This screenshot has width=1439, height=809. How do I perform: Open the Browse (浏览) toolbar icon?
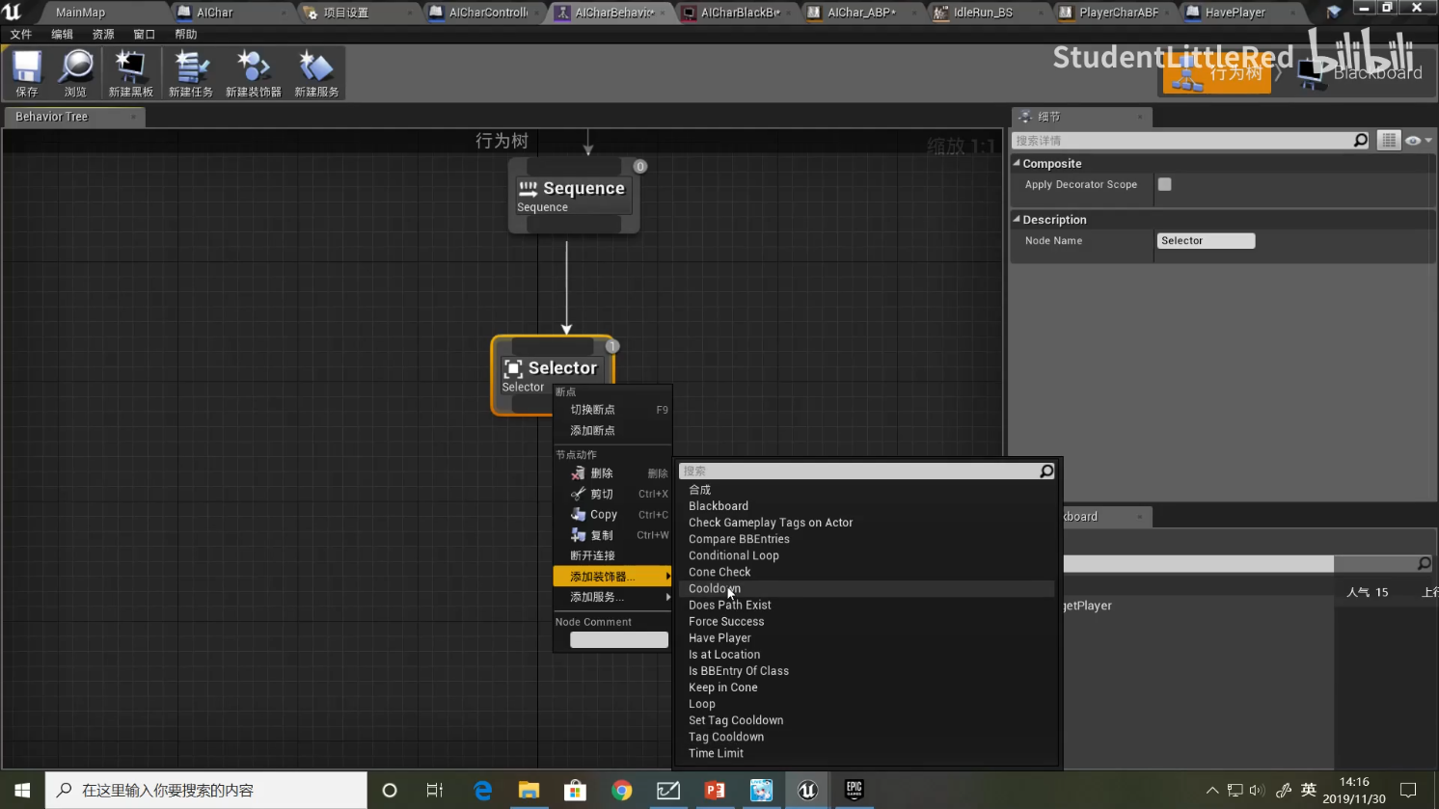(x=75, y=73)
